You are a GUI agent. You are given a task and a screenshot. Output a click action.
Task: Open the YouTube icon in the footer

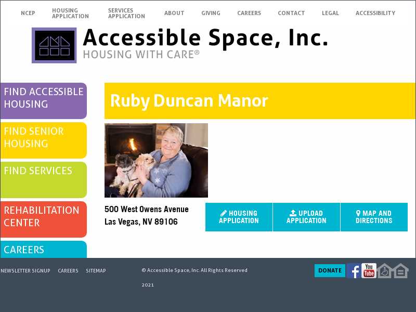point(369,270)
